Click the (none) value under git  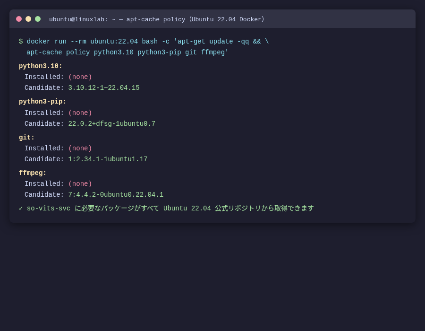pos(80,148)
